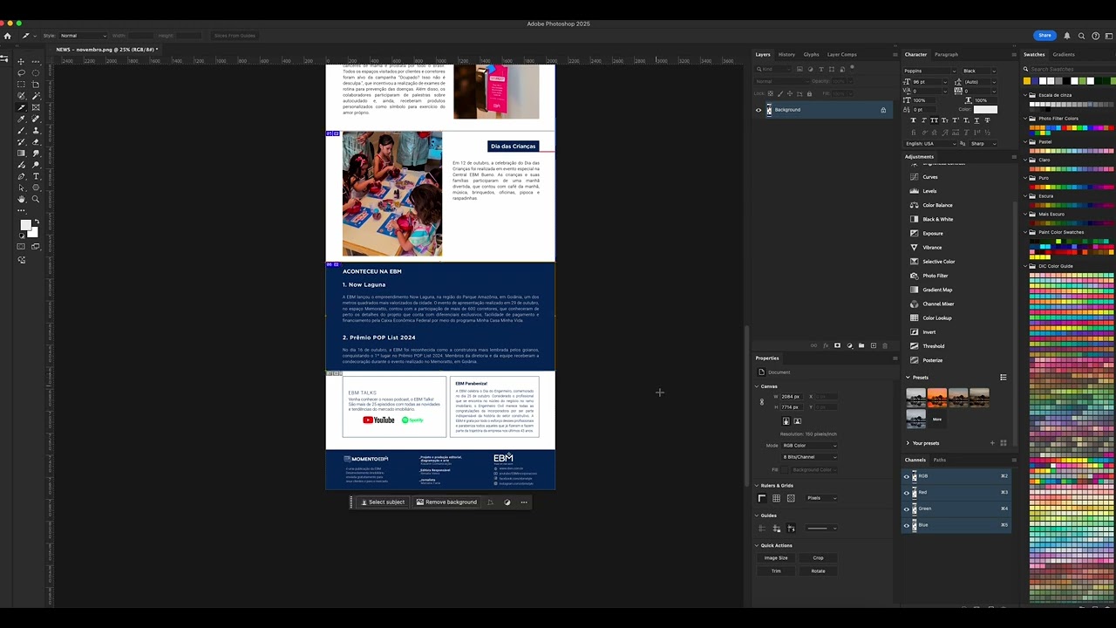Collapse the Quick Actions section
The height and width of the screenshot is (628, 1116).
(x=757, y=546)
